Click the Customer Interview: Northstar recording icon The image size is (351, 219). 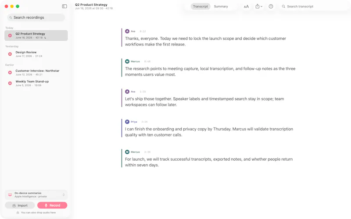(10, 72)
